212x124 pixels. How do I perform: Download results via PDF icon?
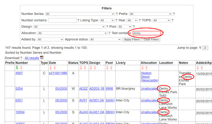42,58
